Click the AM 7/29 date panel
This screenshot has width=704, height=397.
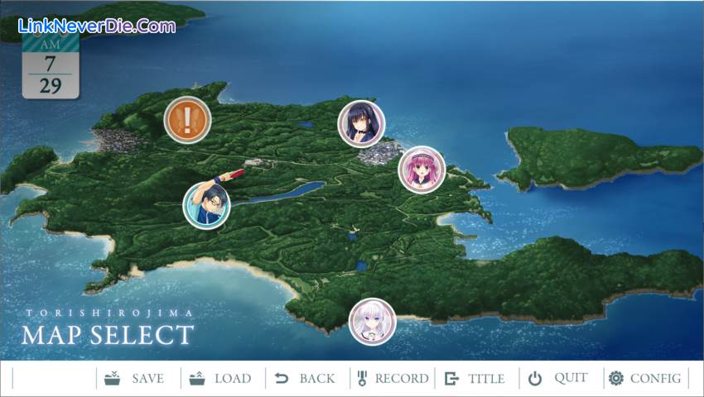coord(51,70)
